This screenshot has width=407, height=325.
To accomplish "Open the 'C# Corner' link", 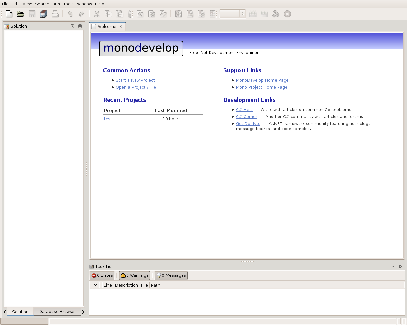I will [x=246, y=117].
